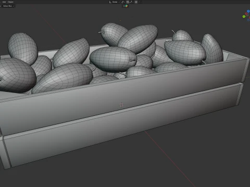250x187 pixels.
Task: Click the faded negative Z gizmo circle
Action: 248,20
